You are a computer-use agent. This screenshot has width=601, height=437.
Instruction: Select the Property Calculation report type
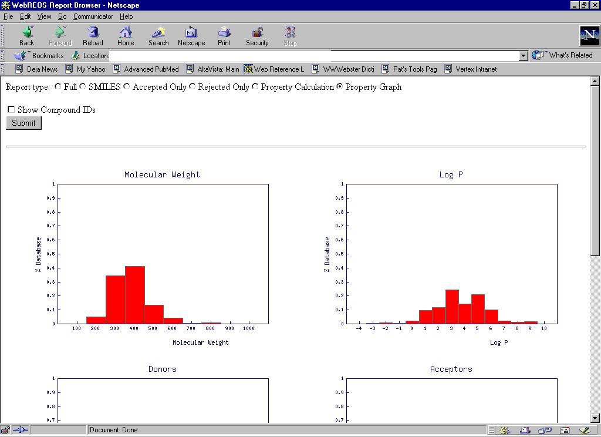point(255,87)
